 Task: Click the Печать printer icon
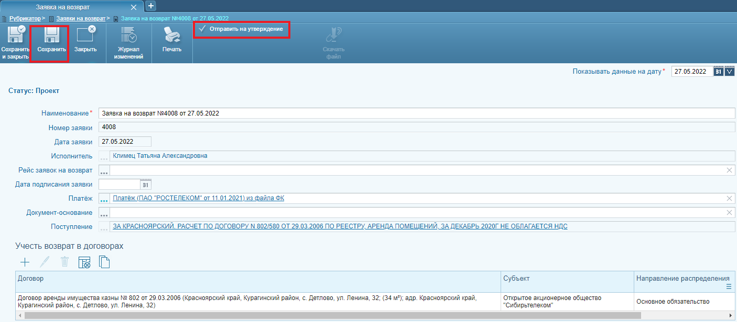pyautogui.click(x=172, y=37)
